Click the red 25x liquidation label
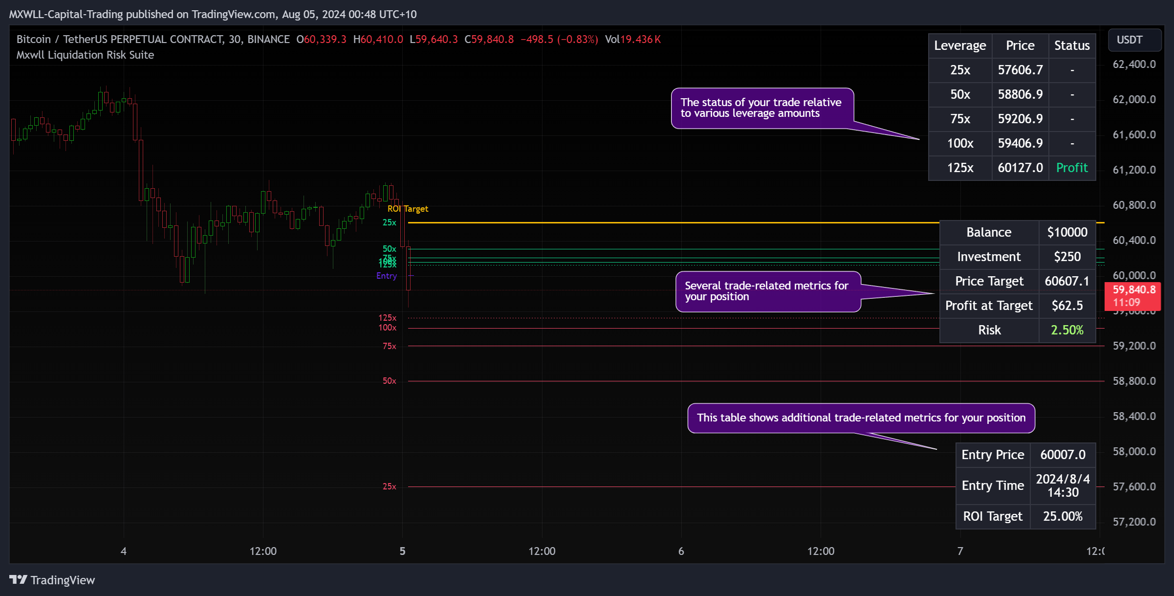This screenshot has height=596, width=1174. tap(389, 486)
